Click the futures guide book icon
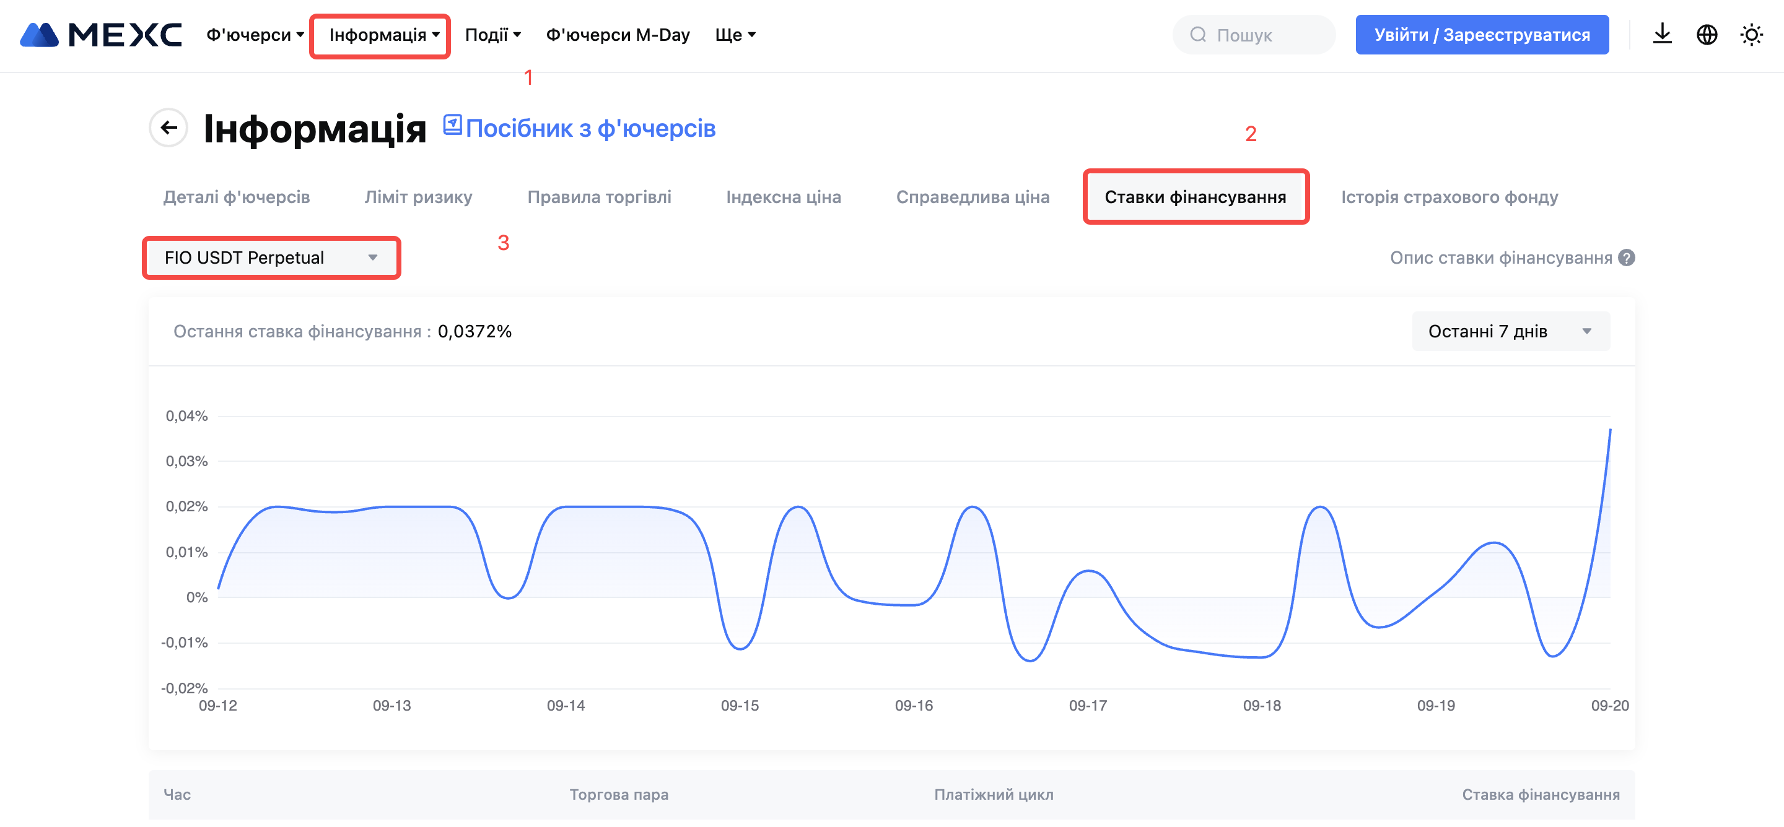The width and height of the screenshot is (1784, 827). tap(452, 125)
